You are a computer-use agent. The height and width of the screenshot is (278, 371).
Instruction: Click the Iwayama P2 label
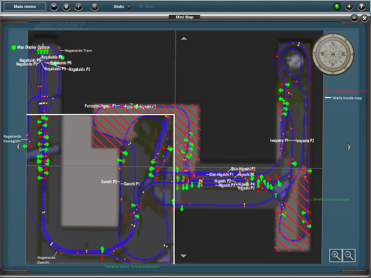pyautogui.click(x=305, y=141)
